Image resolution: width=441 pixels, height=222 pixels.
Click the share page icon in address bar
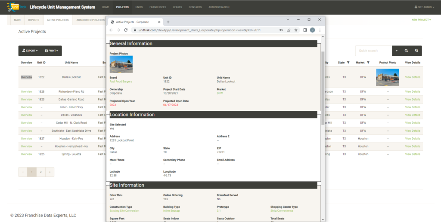(289, 30)
